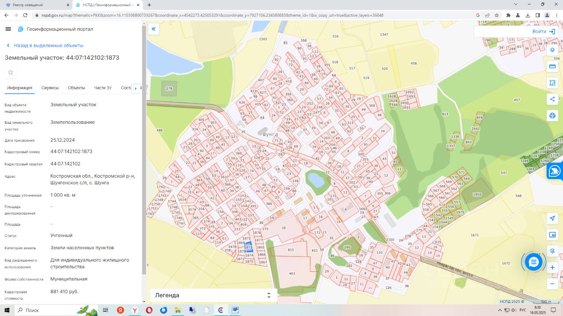Expand the Легенда panel
563x316 pixels.
[213, 295]
